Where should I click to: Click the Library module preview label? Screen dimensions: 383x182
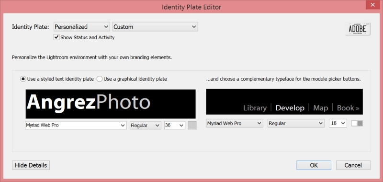pyautogui.click(x=255, y=108)
